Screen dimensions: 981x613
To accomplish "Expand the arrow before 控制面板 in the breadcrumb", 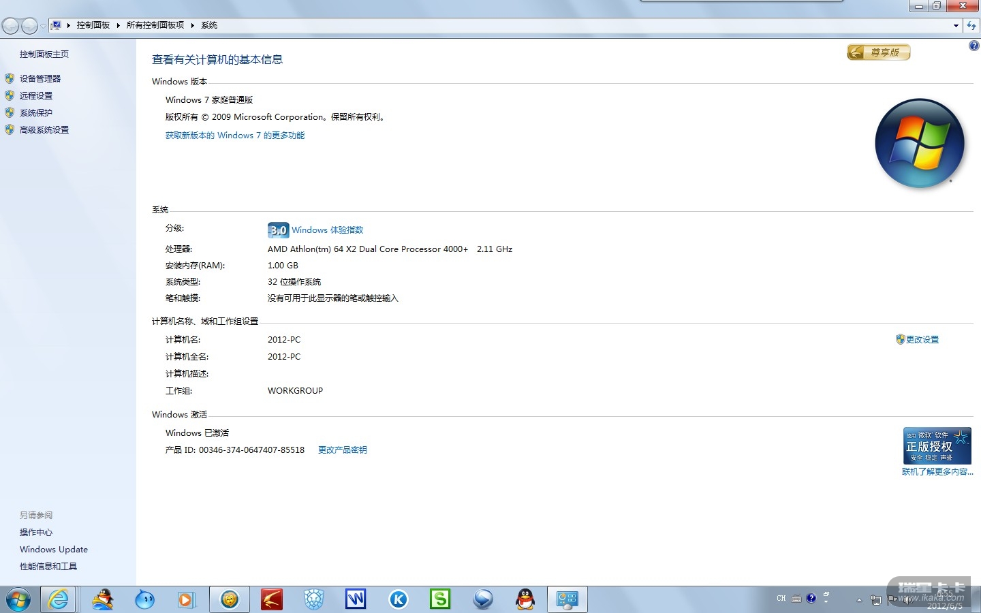I will tap(69, 25).
